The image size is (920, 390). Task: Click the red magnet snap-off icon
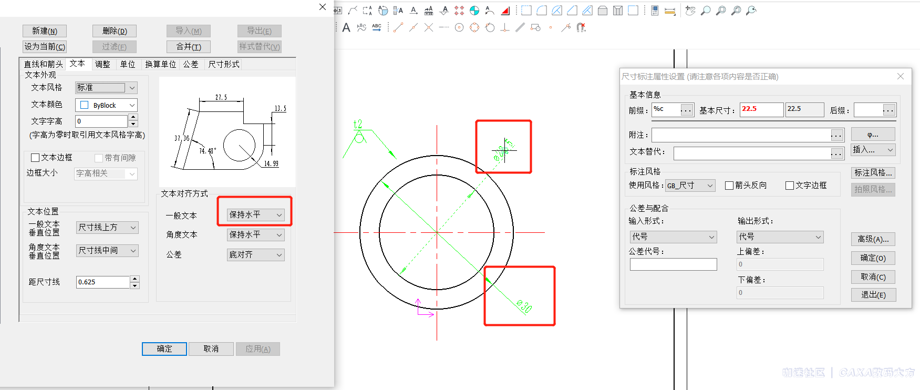pyautogui.click(x=581, y=27)
